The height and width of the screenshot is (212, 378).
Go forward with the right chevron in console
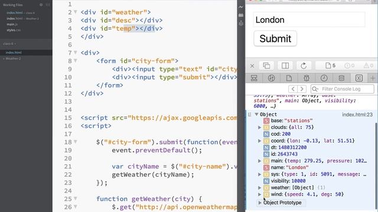302,89
